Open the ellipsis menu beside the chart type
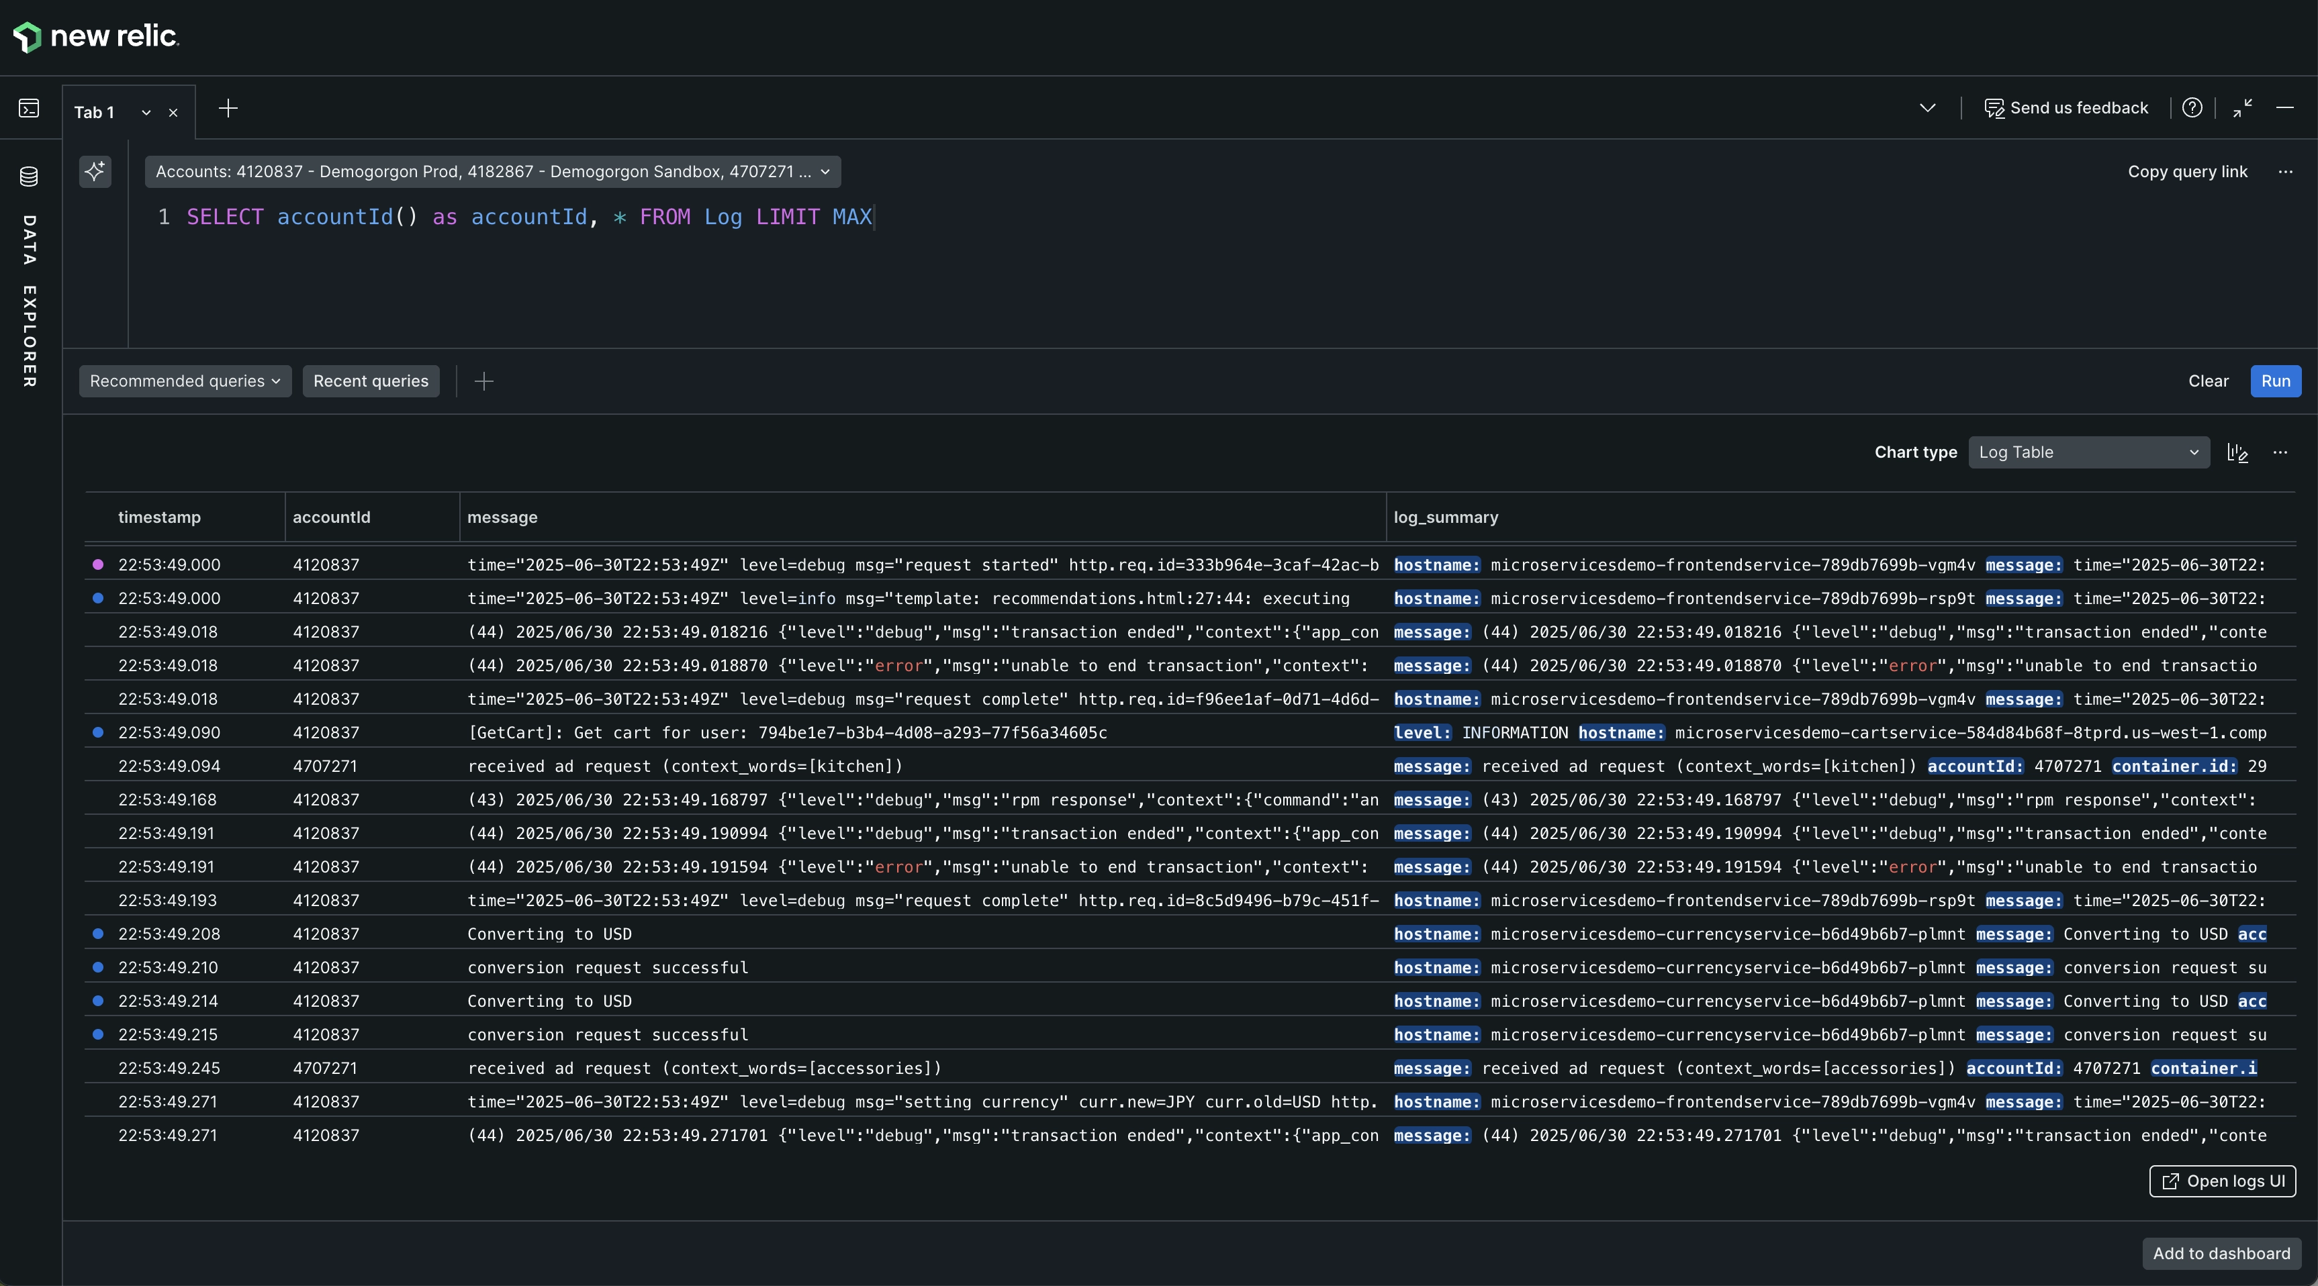2318x1286 pixels. (x=2281, y=452)
